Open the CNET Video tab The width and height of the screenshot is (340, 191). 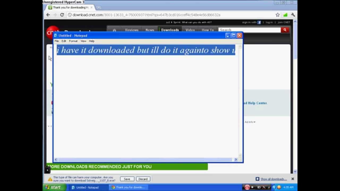[x=190, y=30]
